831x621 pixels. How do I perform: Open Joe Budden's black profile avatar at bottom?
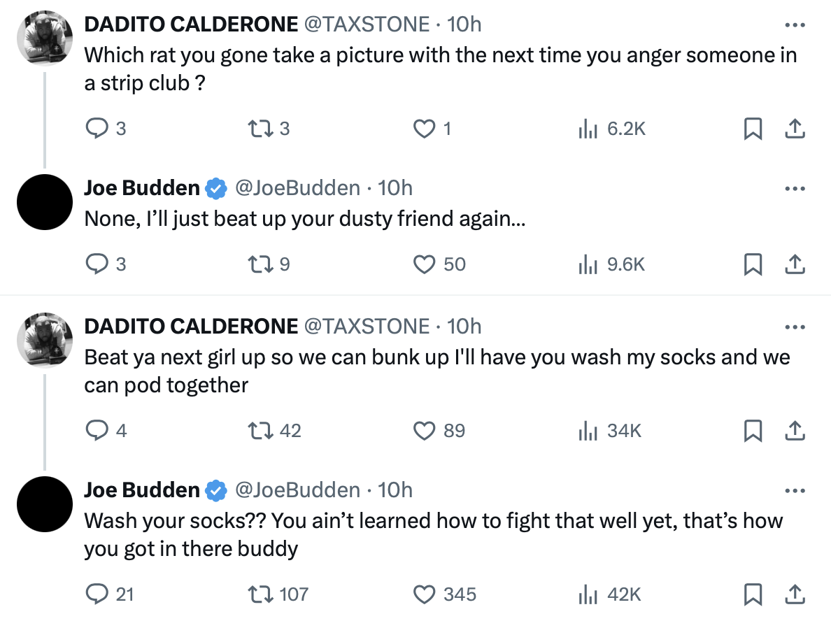click(45, 504)
